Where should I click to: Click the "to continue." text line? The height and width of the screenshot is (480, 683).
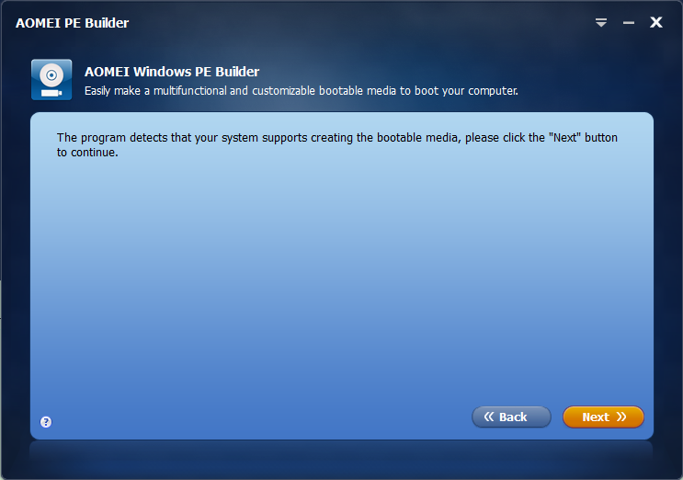pos(87,153)
